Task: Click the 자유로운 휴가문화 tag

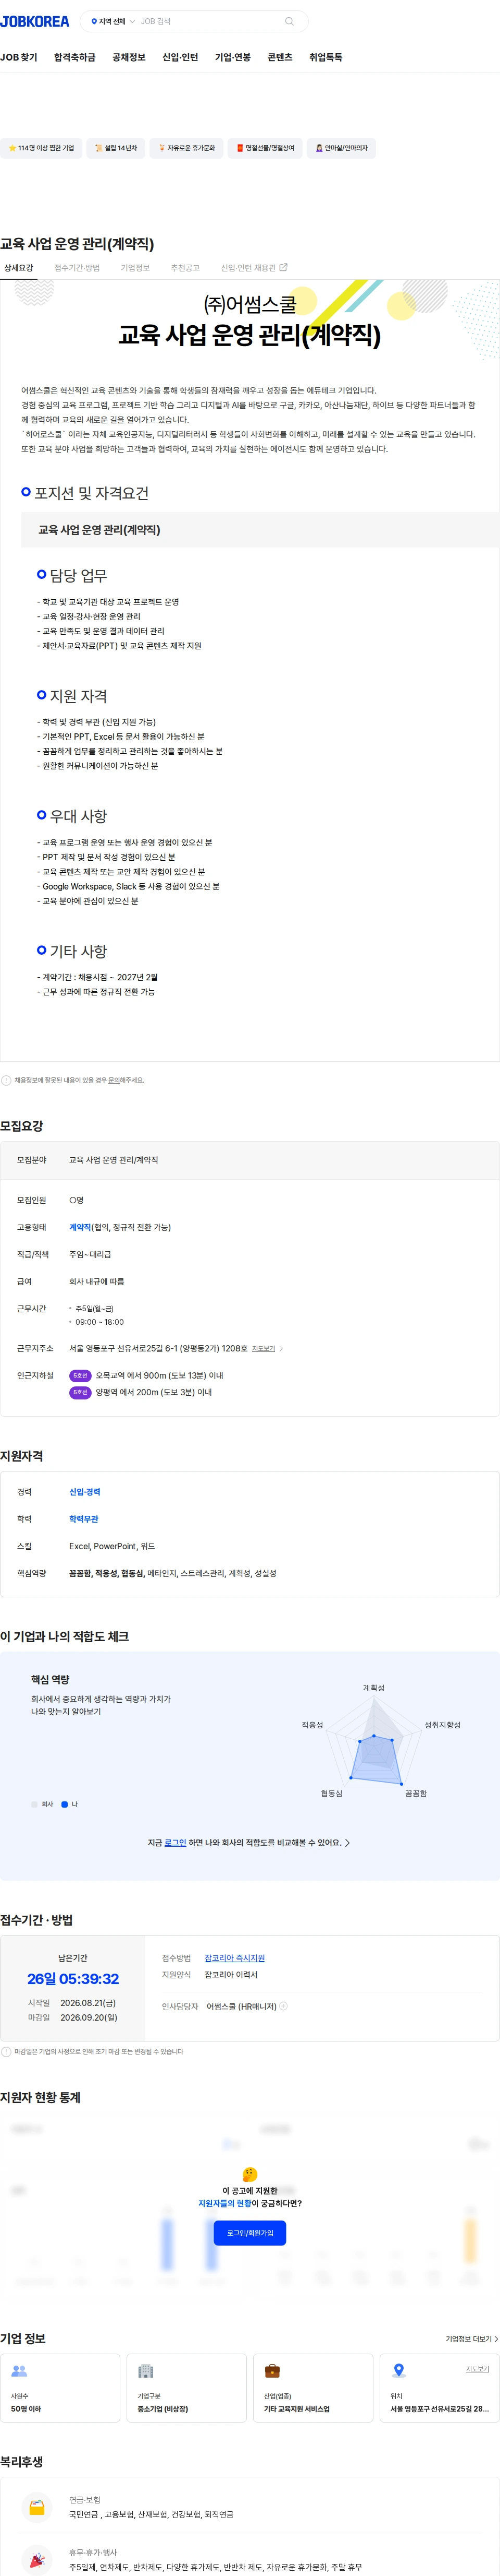Action: click(x=186, y=148)
